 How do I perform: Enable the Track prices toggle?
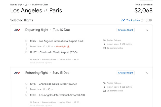tap(149, 20)
